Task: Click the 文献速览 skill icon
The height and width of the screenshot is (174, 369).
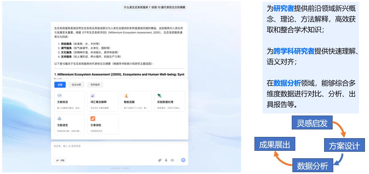Action: pos(59,119)
